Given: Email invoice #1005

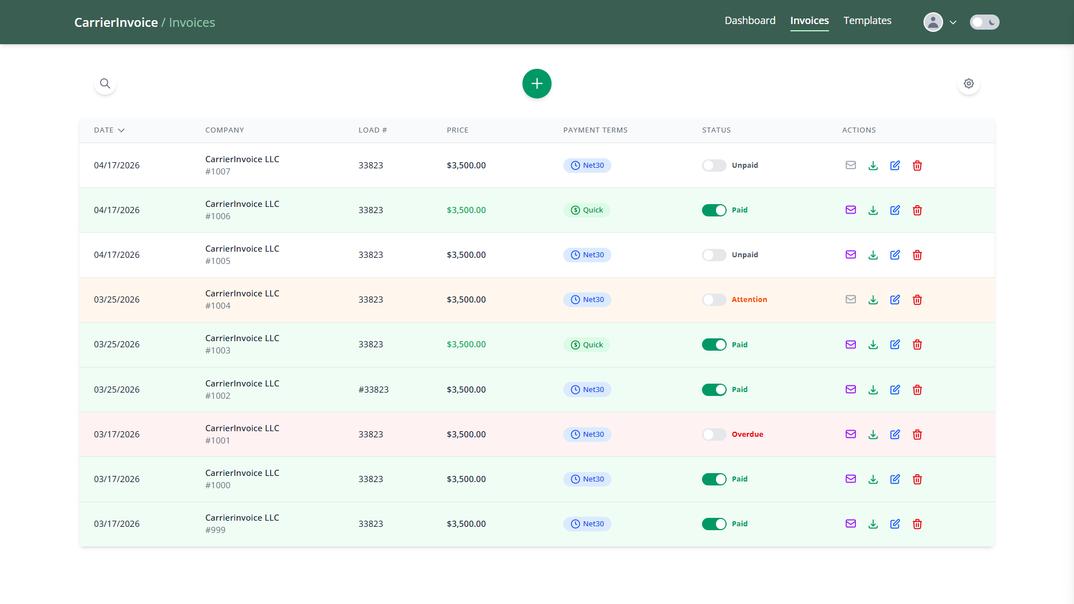Looking at the screenshot, I should [851, 255].
